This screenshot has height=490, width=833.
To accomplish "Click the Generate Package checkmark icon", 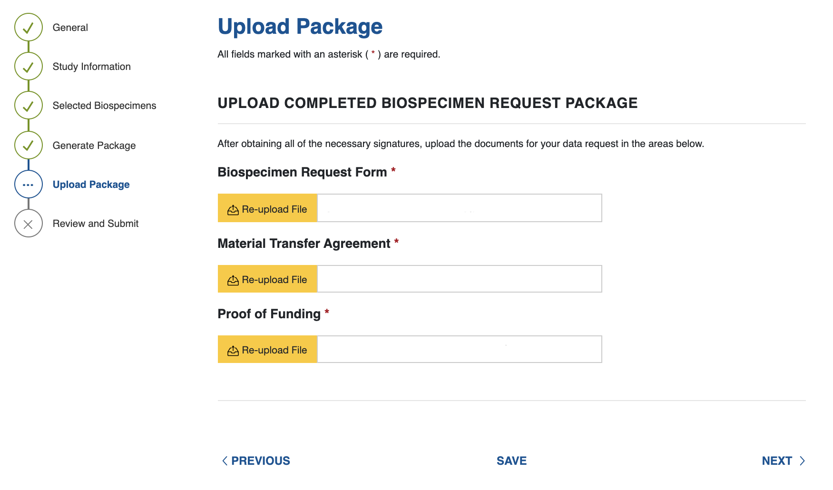I will coord(29,145).
